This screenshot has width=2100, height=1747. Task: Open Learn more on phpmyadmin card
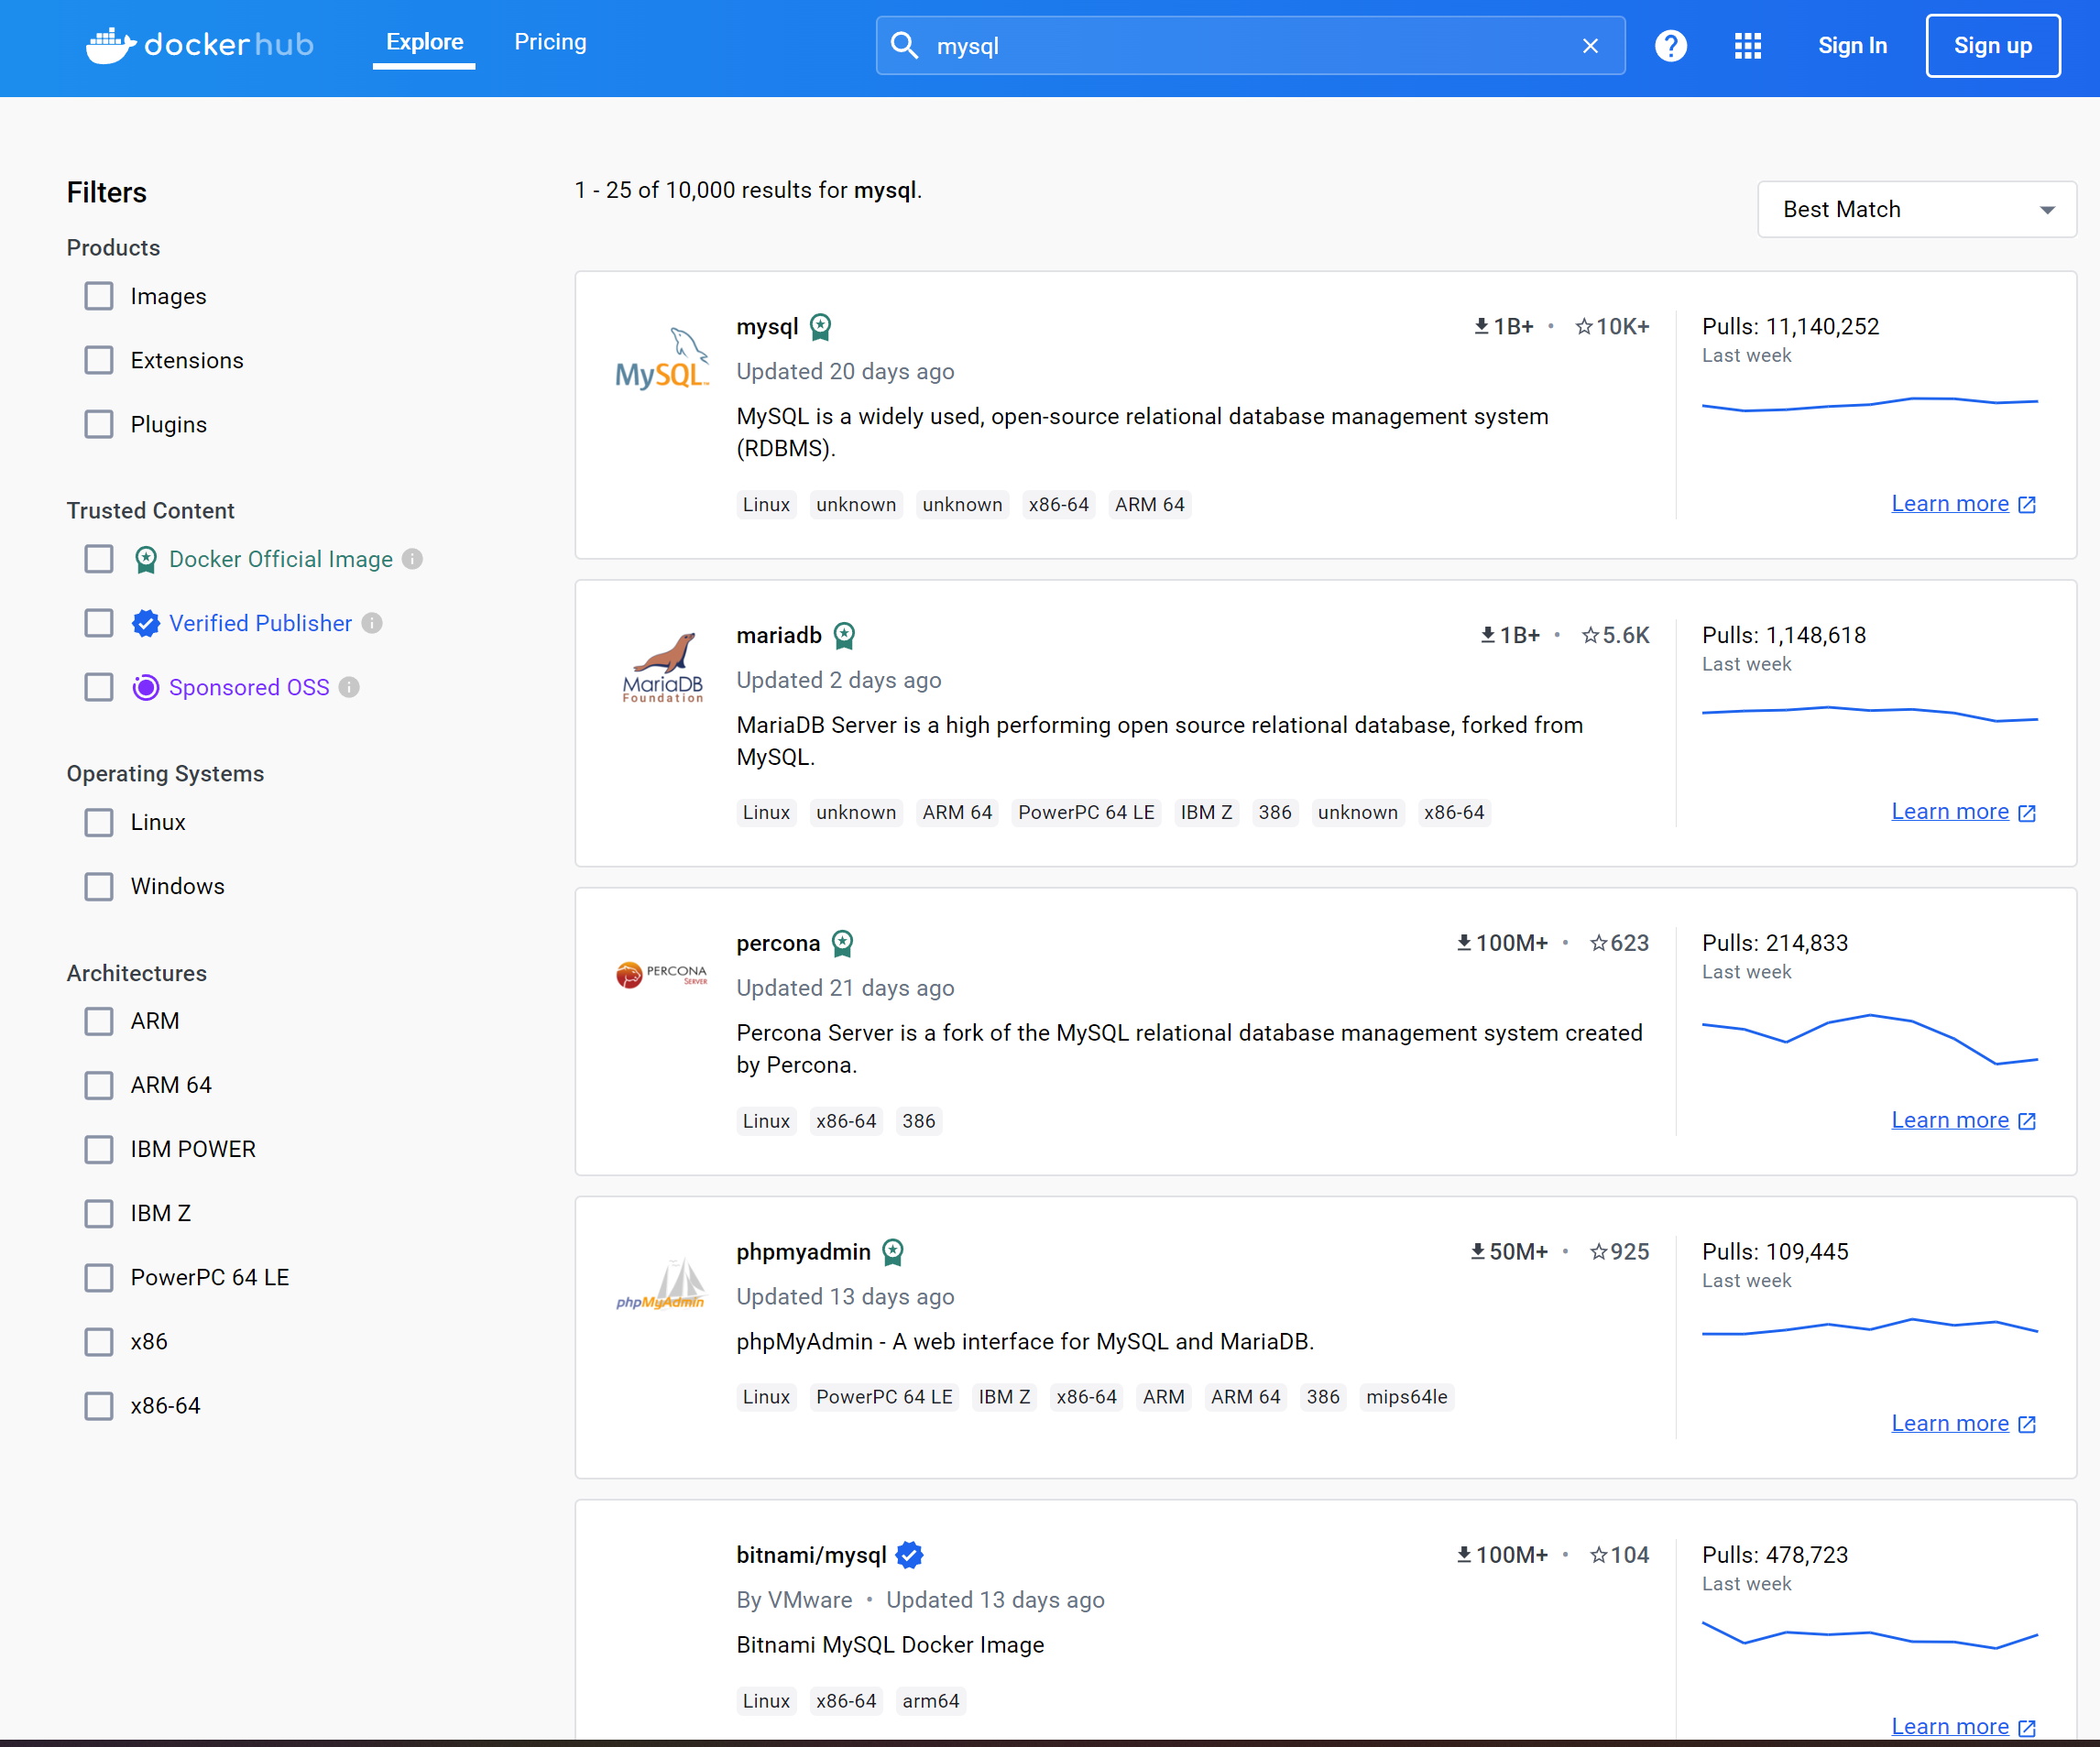point(1963,1423)
